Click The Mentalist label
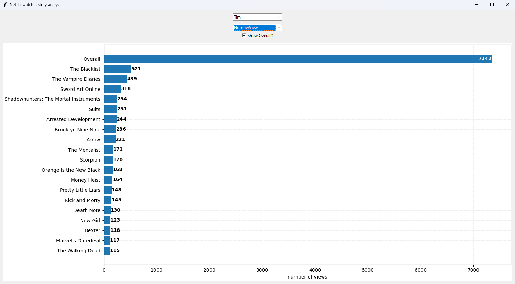 [x=84, y=150]
